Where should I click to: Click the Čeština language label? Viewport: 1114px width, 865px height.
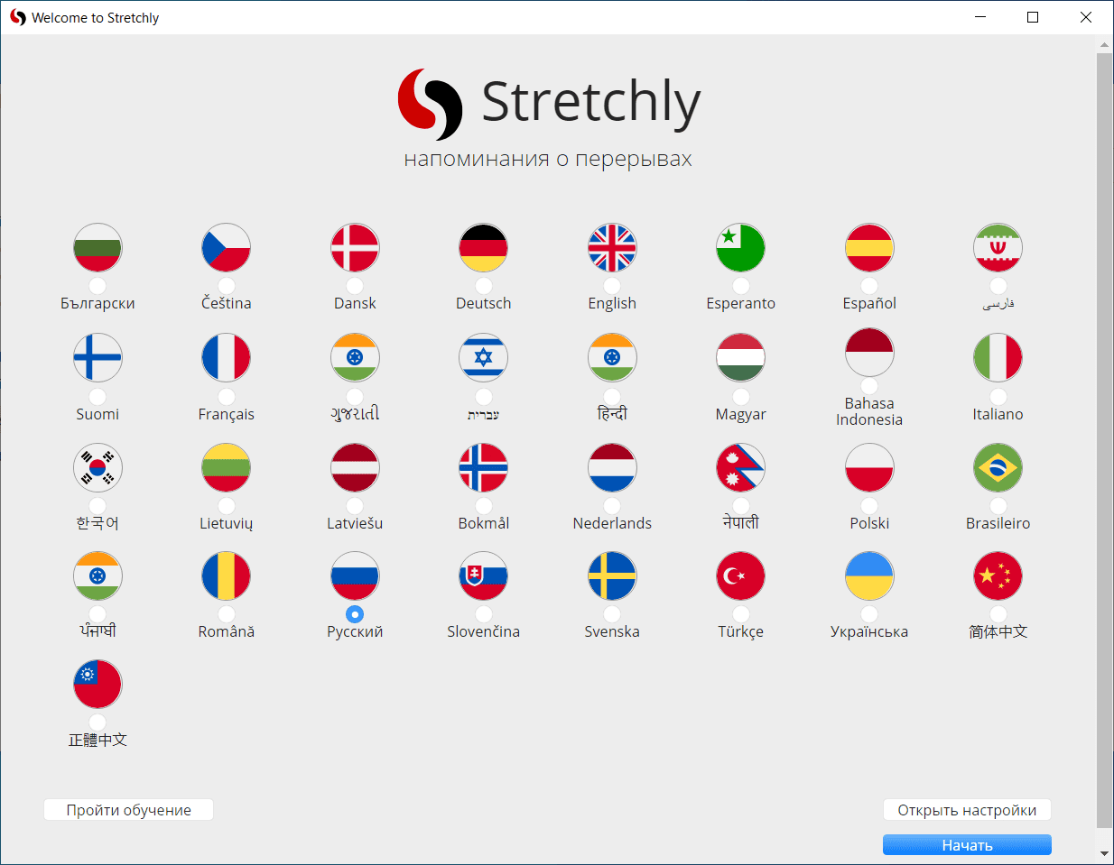tap(227, 303)
